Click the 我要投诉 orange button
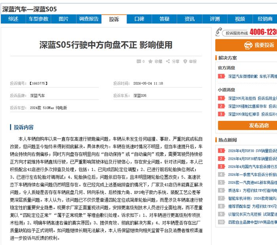 coord(246,45)
